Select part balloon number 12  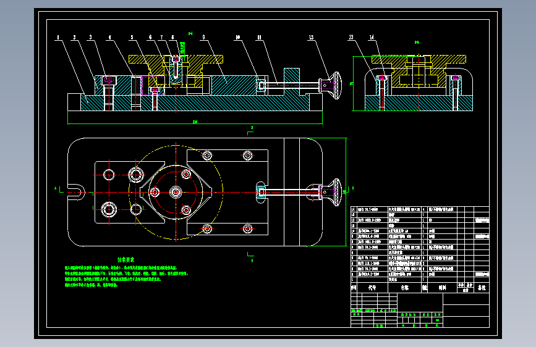tap(311, 37)
